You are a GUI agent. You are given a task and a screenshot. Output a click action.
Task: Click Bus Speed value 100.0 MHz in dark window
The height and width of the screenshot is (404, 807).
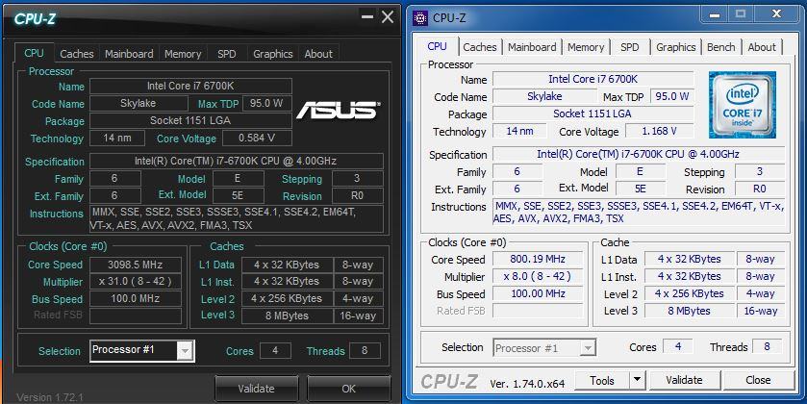pyautogui.click(x=136, y=299)
